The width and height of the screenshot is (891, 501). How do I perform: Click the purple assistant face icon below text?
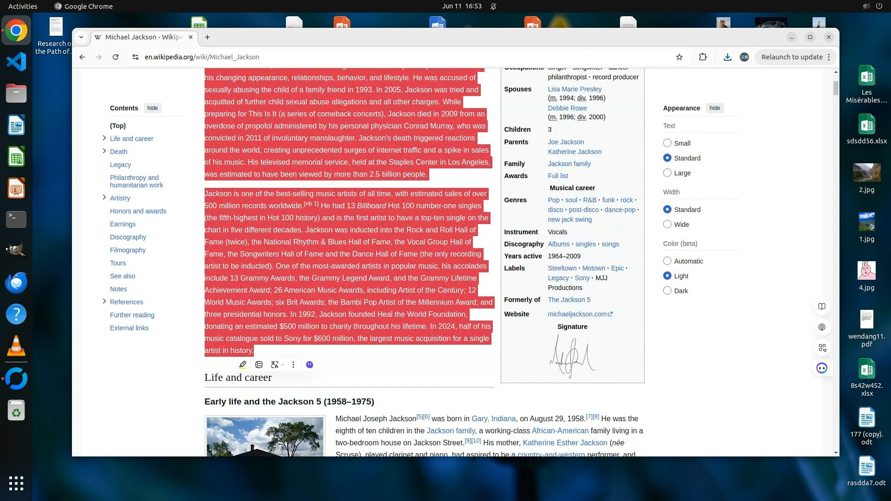coord(310,365)
